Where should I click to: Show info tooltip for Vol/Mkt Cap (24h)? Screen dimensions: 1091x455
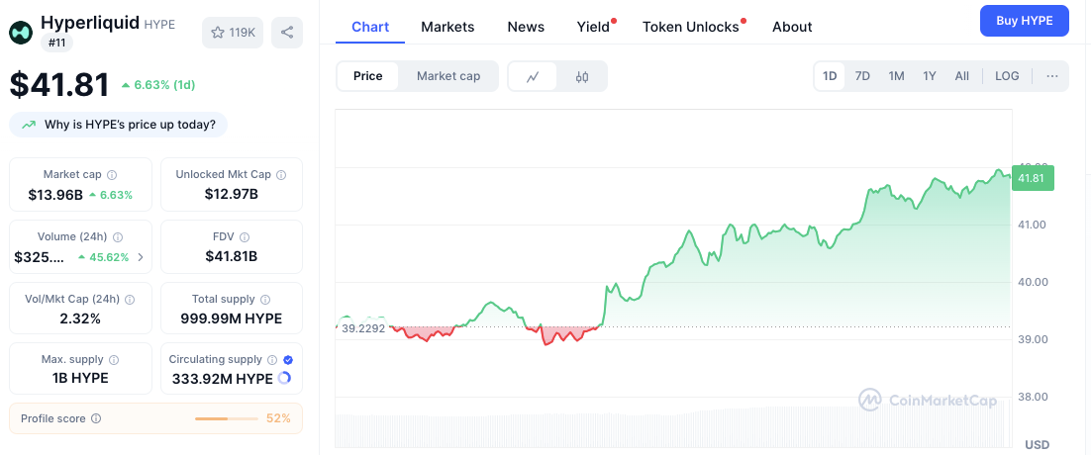point(130,300)
